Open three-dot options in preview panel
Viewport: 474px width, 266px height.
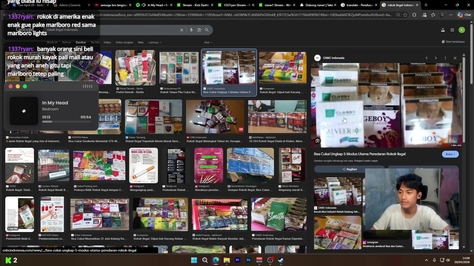[445, 58]
